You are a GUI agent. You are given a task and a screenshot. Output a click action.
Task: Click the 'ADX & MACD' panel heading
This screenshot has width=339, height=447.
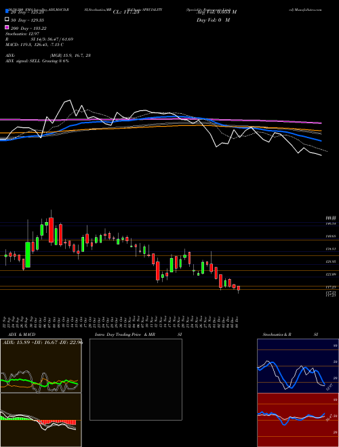(22, 335)
